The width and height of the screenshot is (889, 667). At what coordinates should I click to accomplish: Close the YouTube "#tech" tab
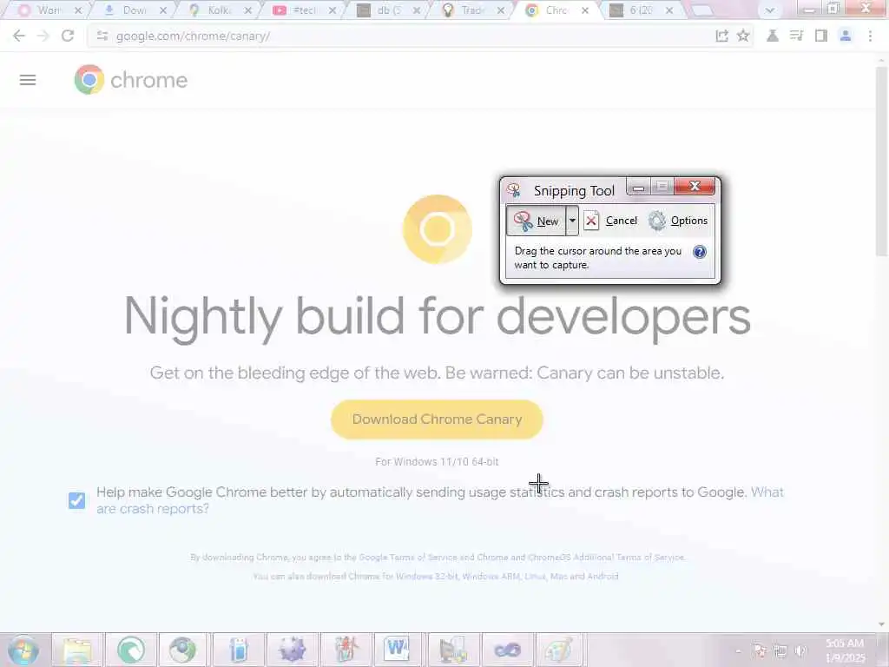[x=333, y=10]
